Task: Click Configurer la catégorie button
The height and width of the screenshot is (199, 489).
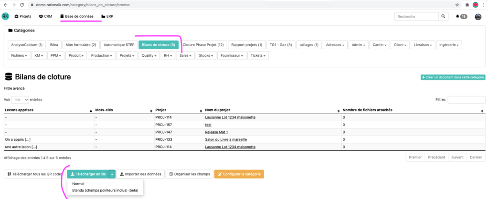Action: [239, 174]
